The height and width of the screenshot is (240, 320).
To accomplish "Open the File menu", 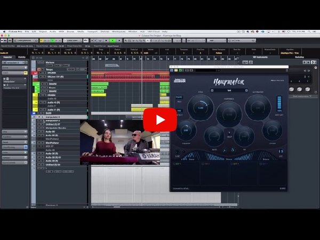I will coord(27,31).
